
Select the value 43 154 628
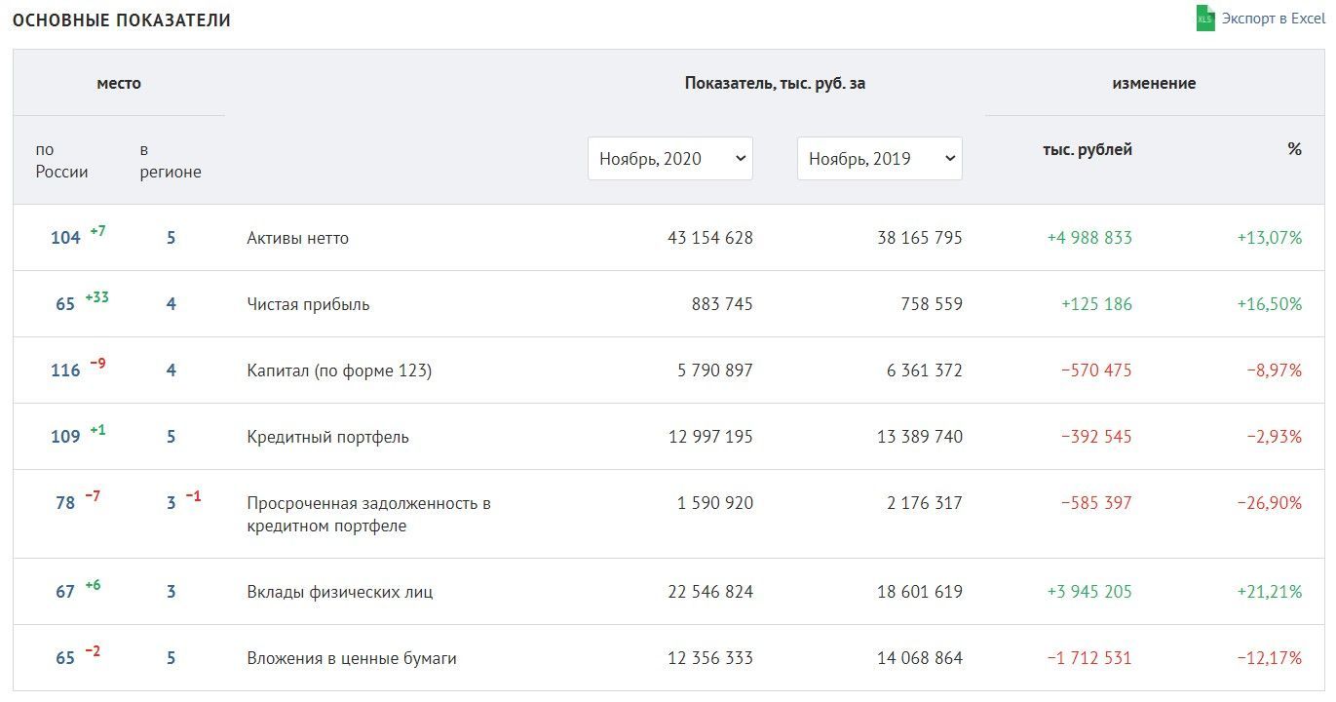710,238
